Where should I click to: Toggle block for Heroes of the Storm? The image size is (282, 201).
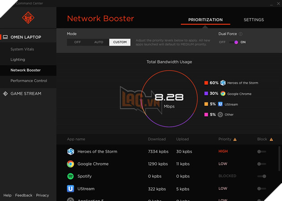pos(261,152)
